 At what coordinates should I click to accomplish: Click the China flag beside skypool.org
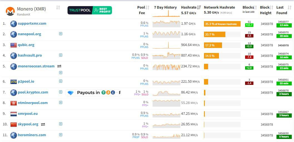pos(14,125)
